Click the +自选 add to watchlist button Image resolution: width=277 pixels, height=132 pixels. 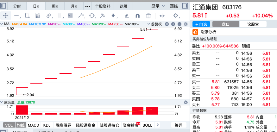coord(201,24)
